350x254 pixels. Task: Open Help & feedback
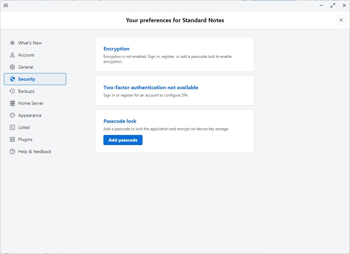point(35,151)
